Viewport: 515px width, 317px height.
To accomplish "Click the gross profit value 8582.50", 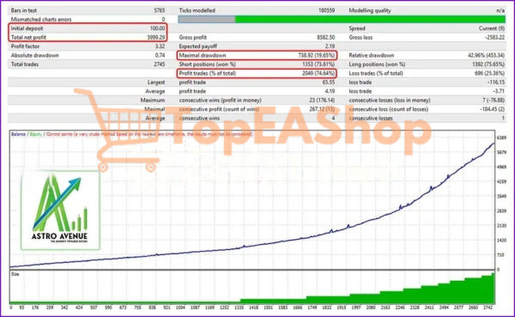I will (326, 37).
